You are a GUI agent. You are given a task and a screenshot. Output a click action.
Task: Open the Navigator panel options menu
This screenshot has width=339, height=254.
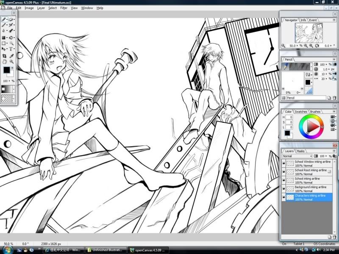tap(334, 20)
